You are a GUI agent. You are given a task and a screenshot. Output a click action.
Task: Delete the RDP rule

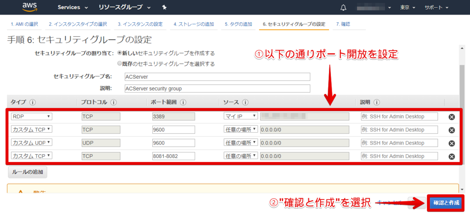click(x=452, y=117)
